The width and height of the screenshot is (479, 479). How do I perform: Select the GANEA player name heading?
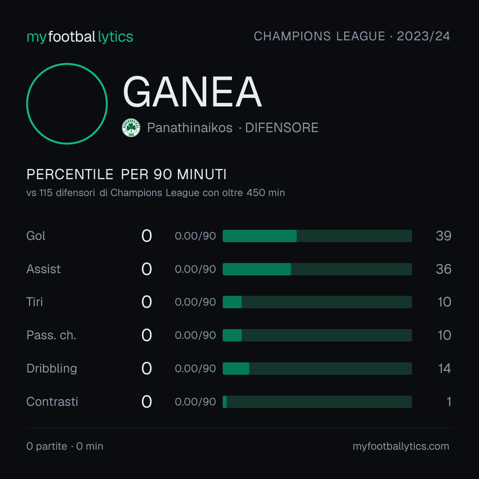click(192, 92)
